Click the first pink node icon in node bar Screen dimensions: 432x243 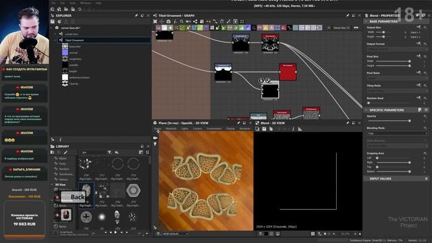[159, 28]
